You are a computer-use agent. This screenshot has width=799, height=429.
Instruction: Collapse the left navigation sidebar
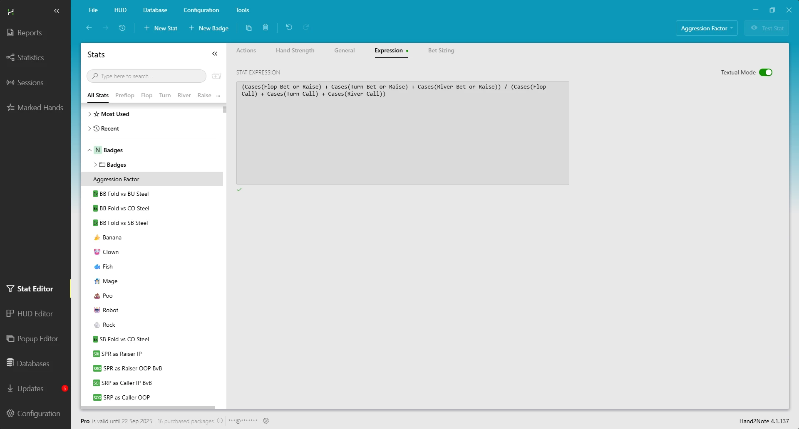[x=57, y=11]
